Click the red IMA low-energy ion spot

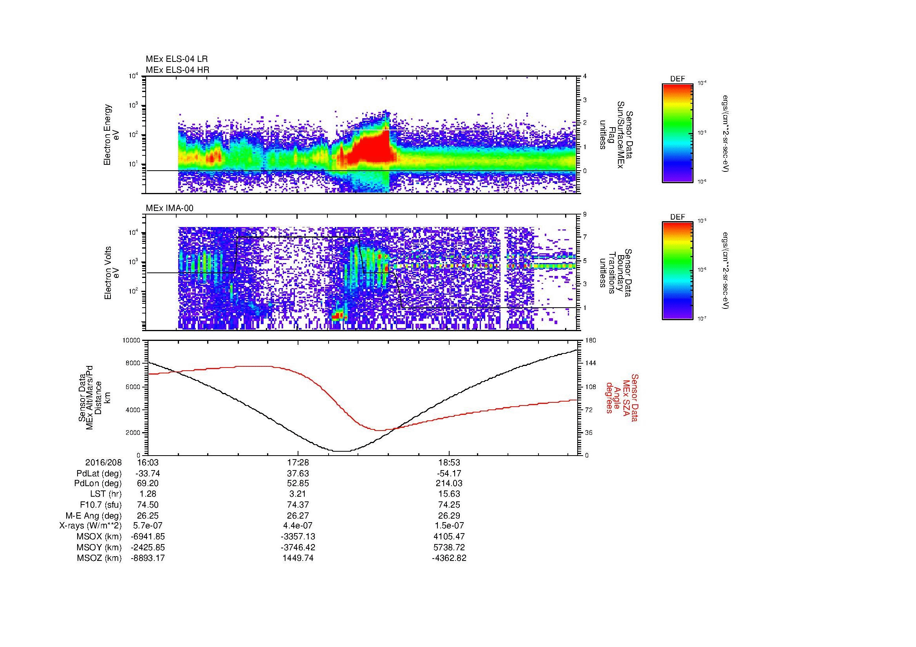pyautogui.click(x=338, y=316)
